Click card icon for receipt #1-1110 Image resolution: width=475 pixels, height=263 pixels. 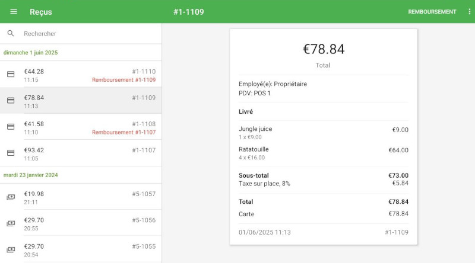[x=11, y=74]
